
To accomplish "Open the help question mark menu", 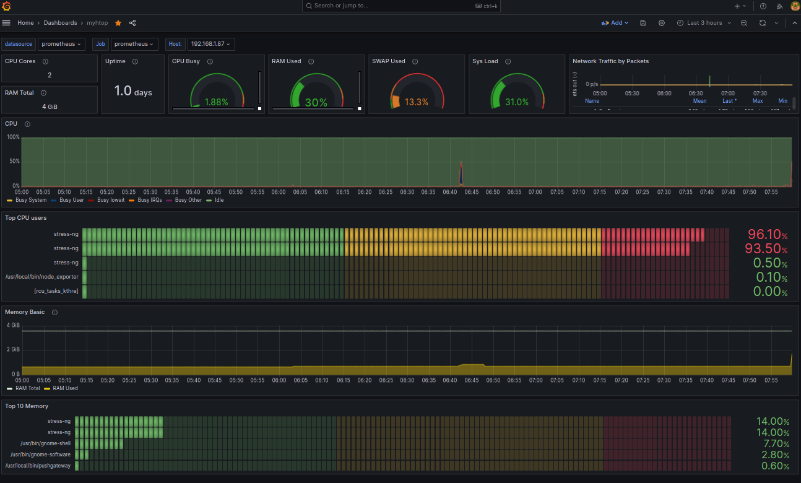I will pyautogui.click(x=763, y=6).
